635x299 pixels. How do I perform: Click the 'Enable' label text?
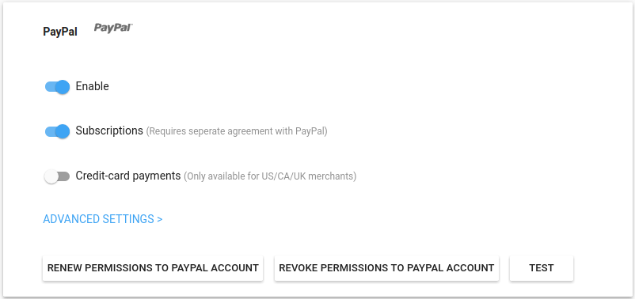pos(93,86)
